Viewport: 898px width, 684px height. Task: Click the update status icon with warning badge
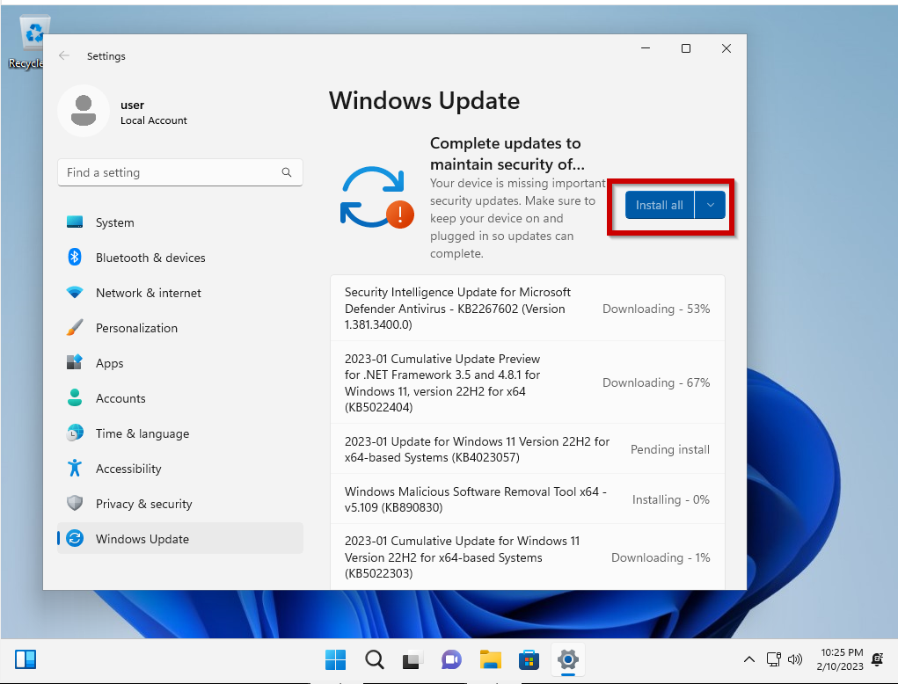[x=377, y=198]
